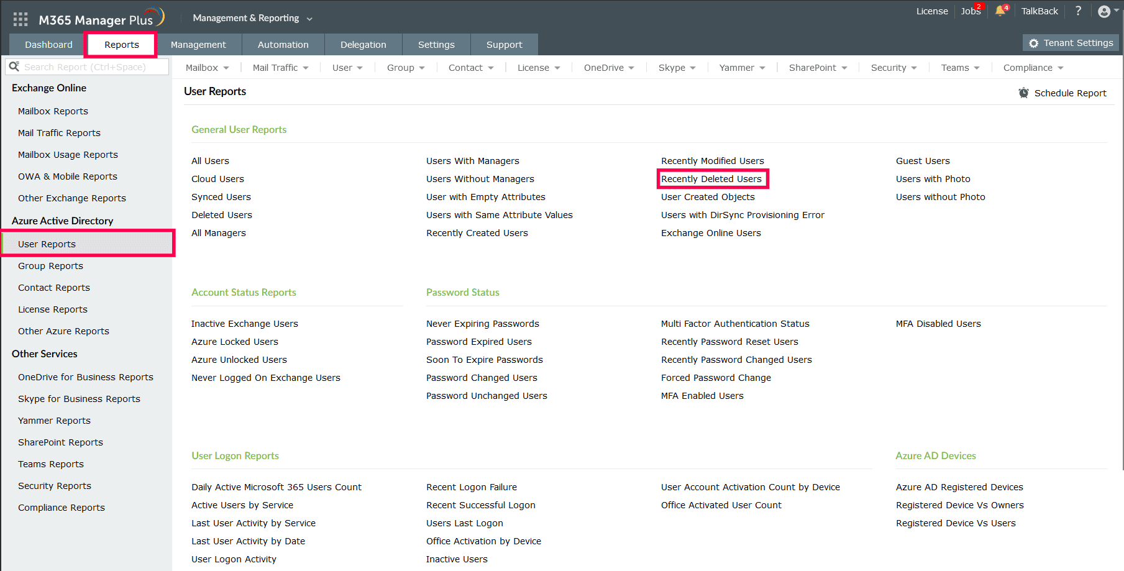The width and height of the screenshot is (1124, 571).
Task: Open the Delegation tab
Action: pyautogui.click(x=363, y=45)
